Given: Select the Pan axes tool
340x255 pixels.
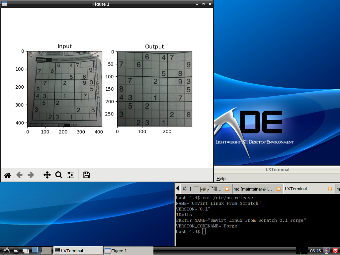Looking at the screenshot, I should [47, 175].
